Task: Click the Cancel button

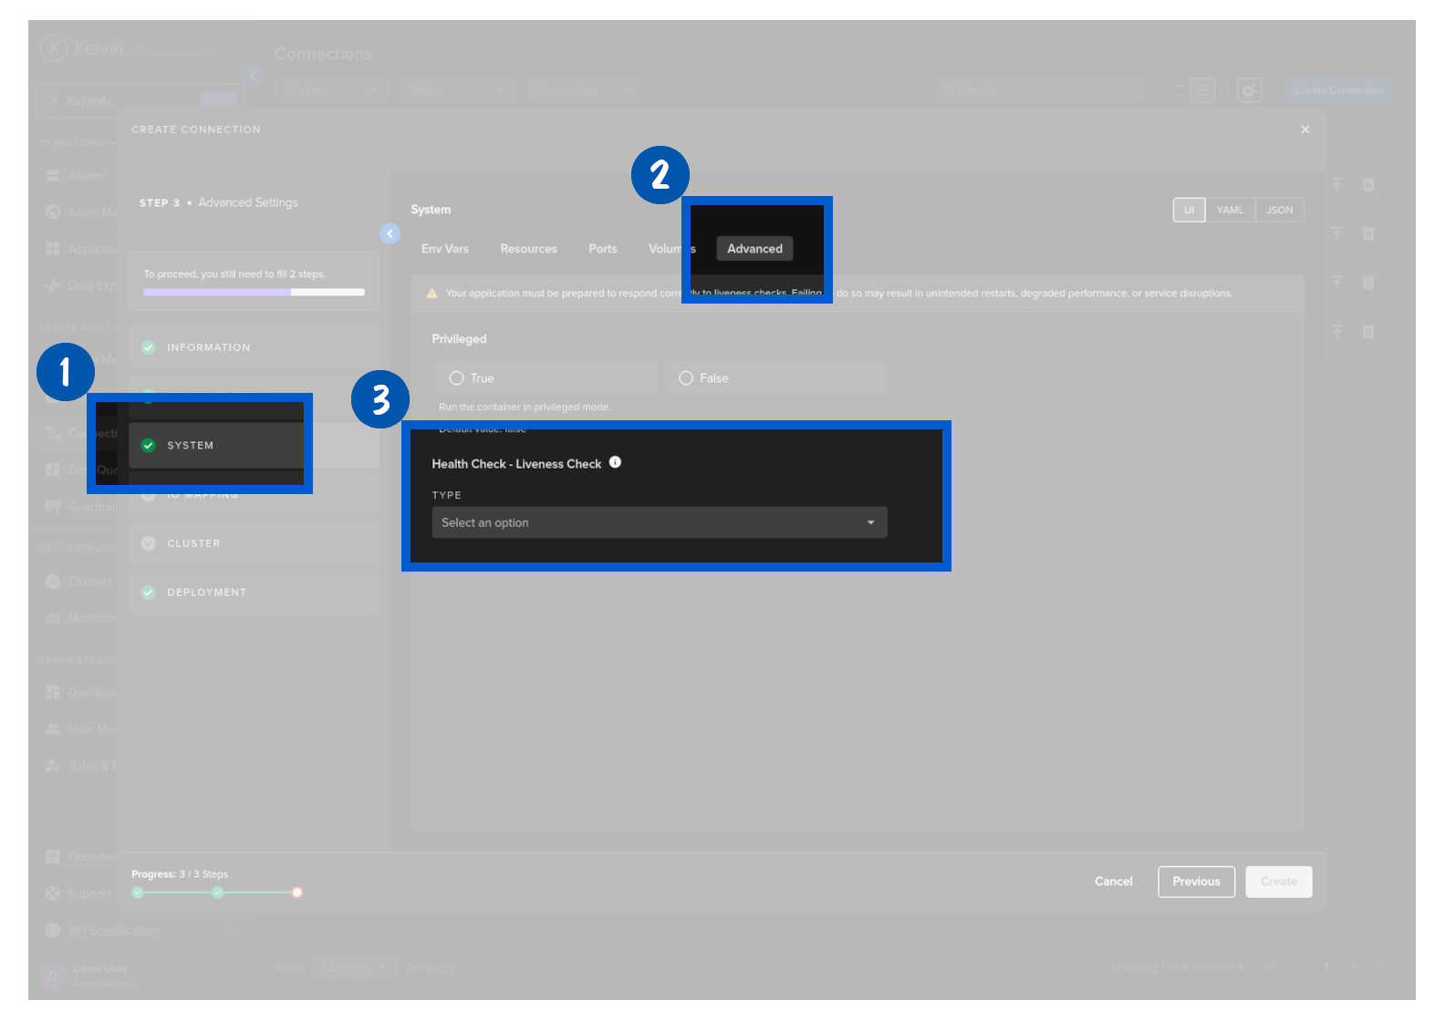Action: click(1113, 882)
